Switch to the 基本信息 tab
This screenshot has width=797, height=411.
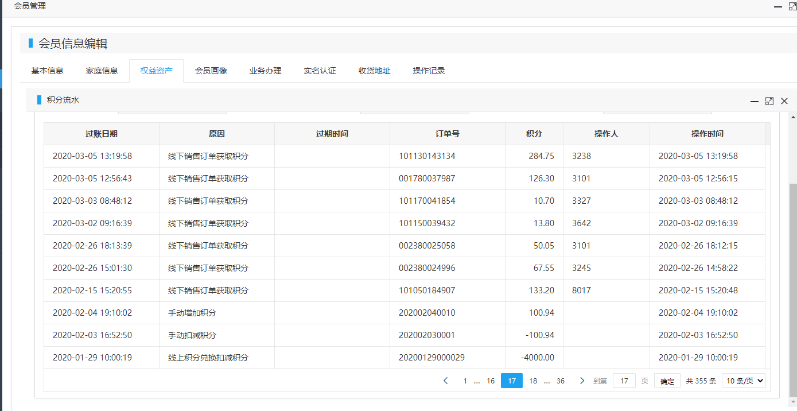point(47,71)
